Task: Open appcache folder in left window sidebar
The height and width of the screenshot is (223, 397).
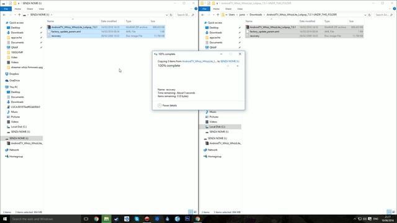Action: 16,37
